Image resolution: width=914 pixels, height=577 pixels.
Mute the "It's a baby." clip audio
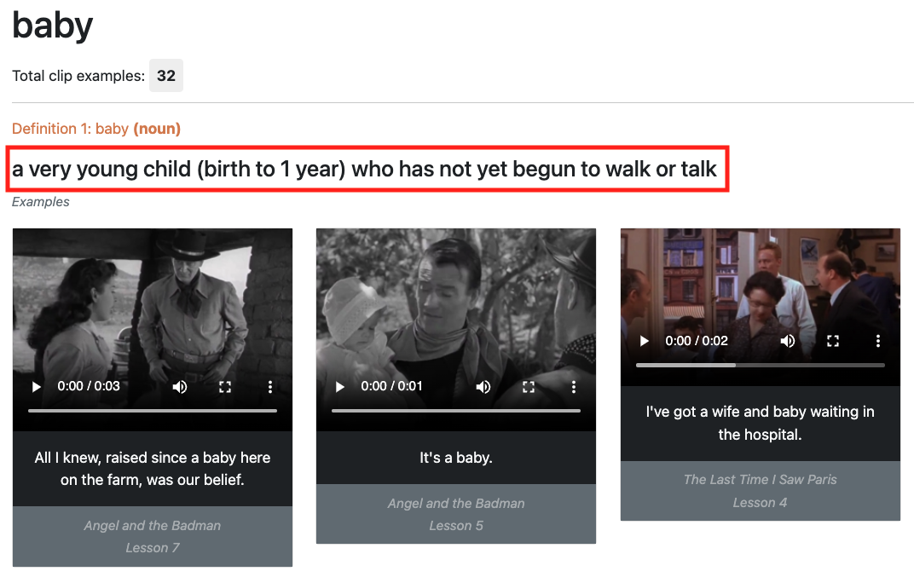(483, 386)
